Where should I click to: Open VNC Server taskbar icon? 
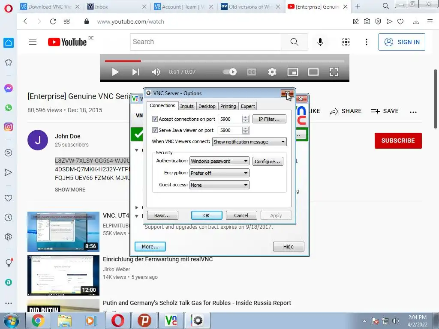(x=171, y=320)
